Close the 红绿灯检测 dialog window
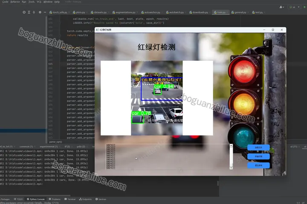The width and height of the screenshot is (307, 204). pyautogui.click(x=282, y=30)
